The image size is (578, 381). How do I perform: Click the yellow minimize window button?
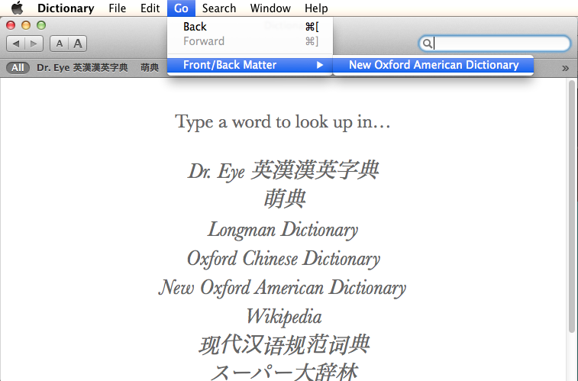[26, 25]
